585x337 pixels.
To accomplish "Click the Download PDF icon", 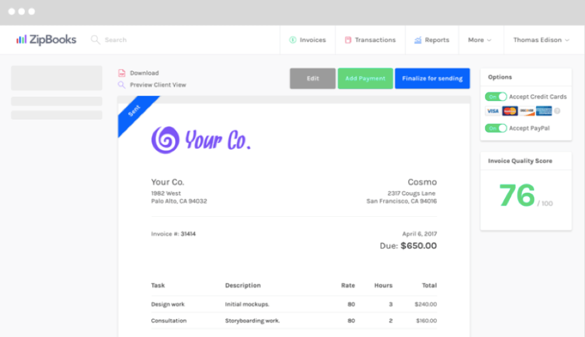I will tap(122, 73).
